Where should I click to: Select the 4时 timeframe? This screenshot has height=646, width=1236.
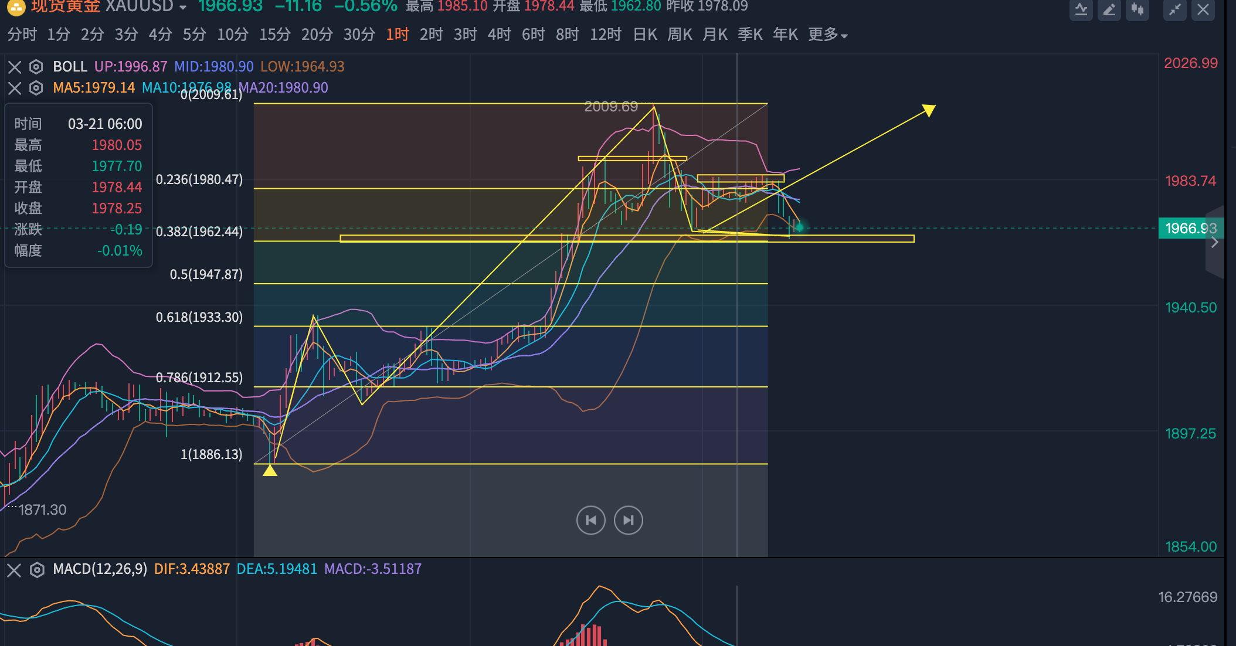coord(500,35)
